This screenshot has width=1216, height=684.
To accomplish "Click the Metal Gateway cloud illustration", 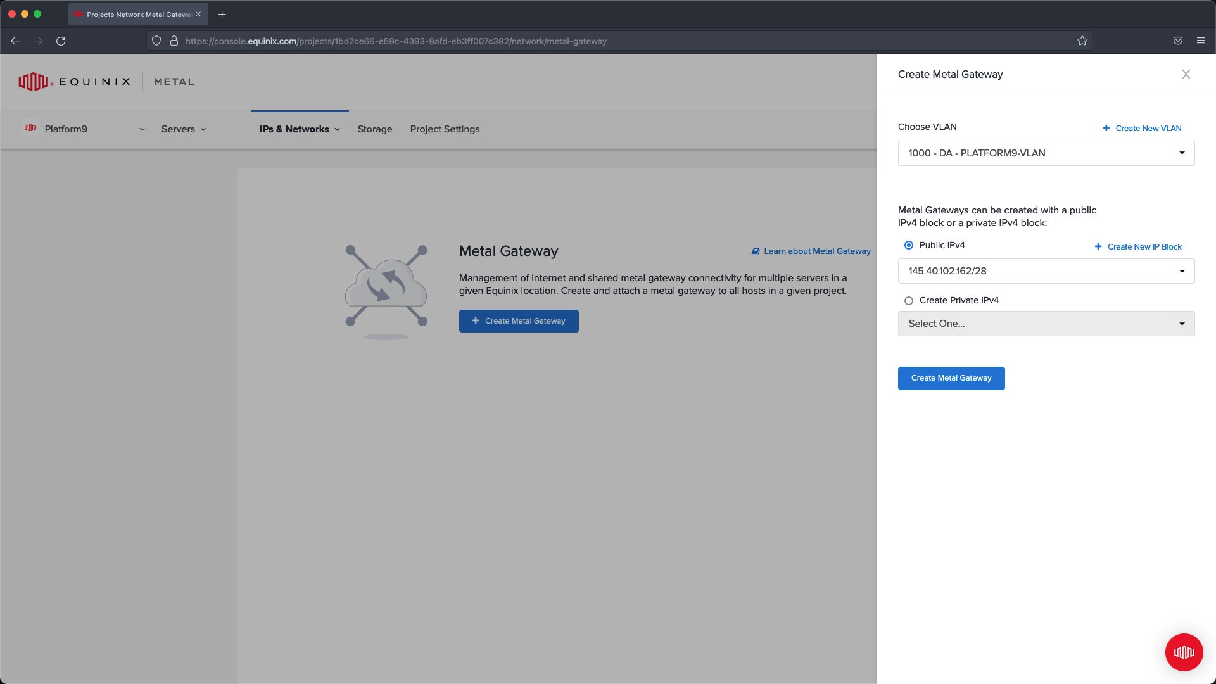I will click(x=386, y=291).
